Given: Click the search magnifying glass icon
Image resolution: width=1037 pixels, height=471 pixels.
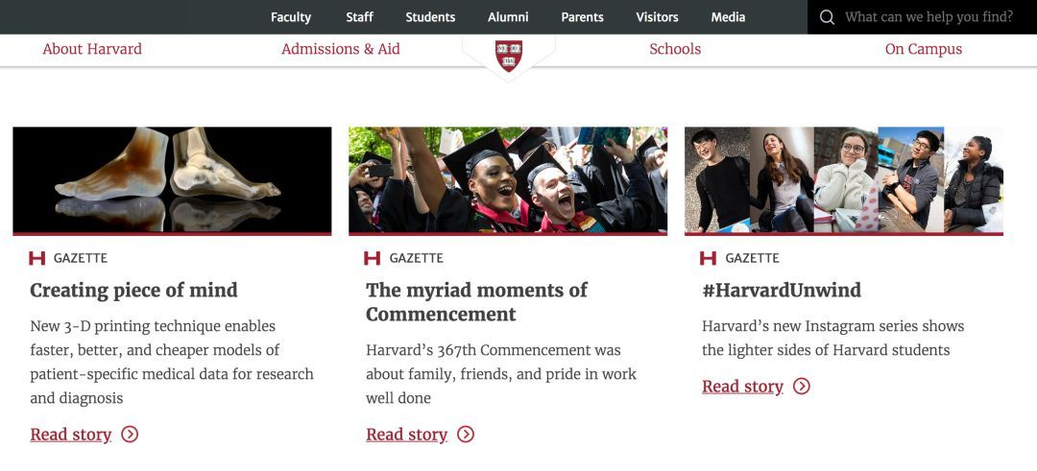Looking at the screenshot, I should coord(827,17).
